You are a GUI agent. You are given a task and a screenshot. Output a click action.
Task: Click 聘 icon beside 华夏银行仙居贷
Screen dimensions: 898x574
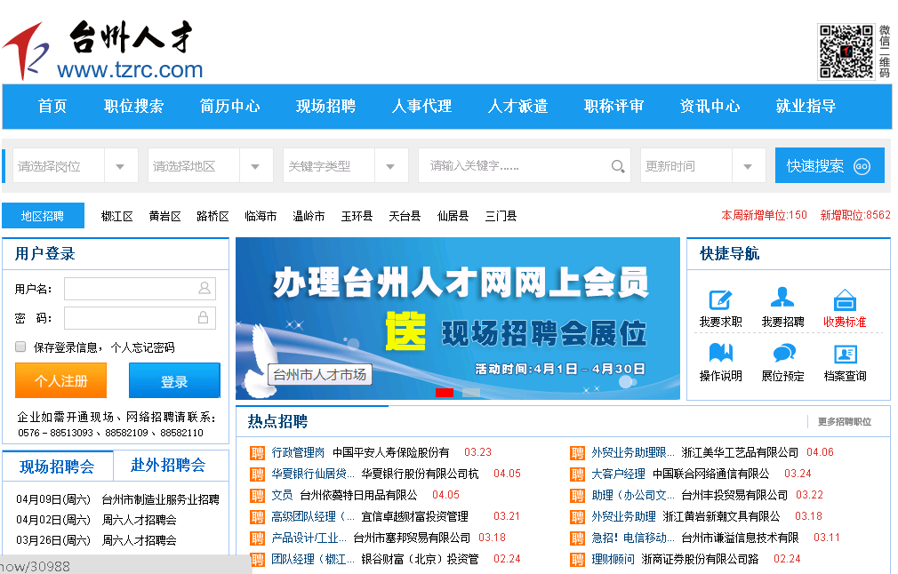pyautogui.click(x=257, y=474)
